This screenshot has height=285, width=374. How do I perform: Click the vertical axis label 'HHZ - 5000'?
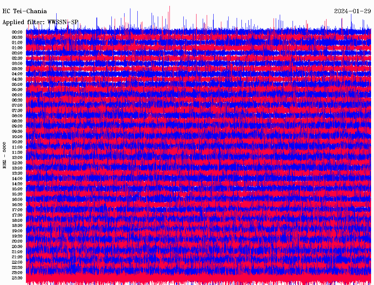(x=4, y=155)
